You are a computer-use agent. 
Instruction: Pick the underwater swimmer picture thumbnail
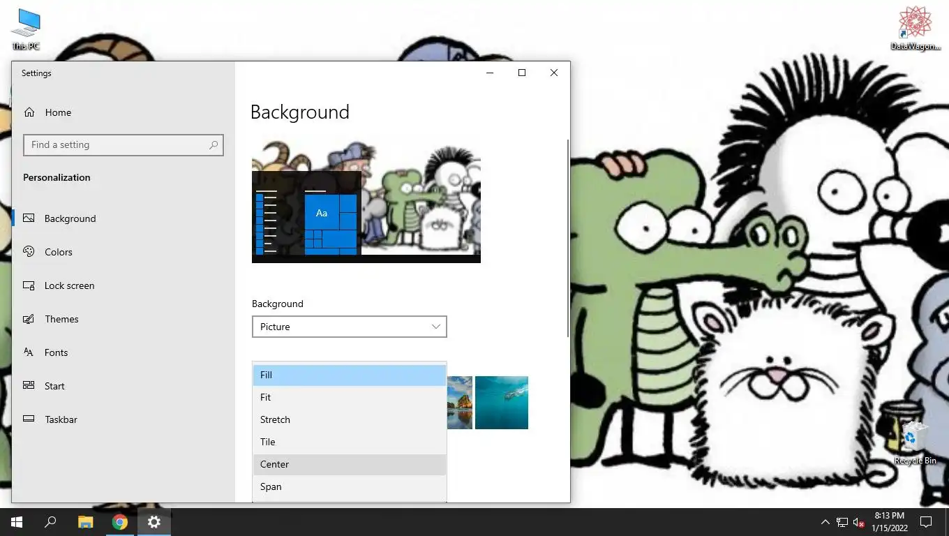pyautogui.click(x=502, y=403)
